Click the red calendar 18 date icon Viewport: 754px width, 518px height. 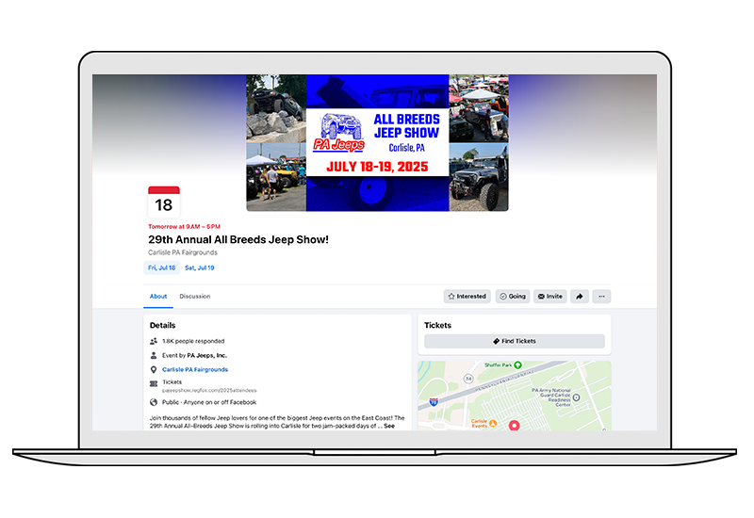(163, 202)
